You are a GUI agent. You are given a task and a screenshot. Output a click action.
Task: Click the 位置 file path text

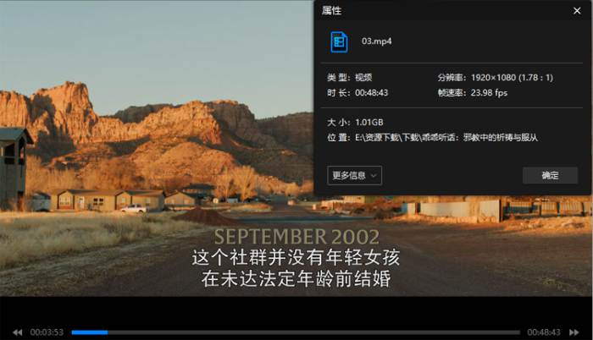coord(446,138)
